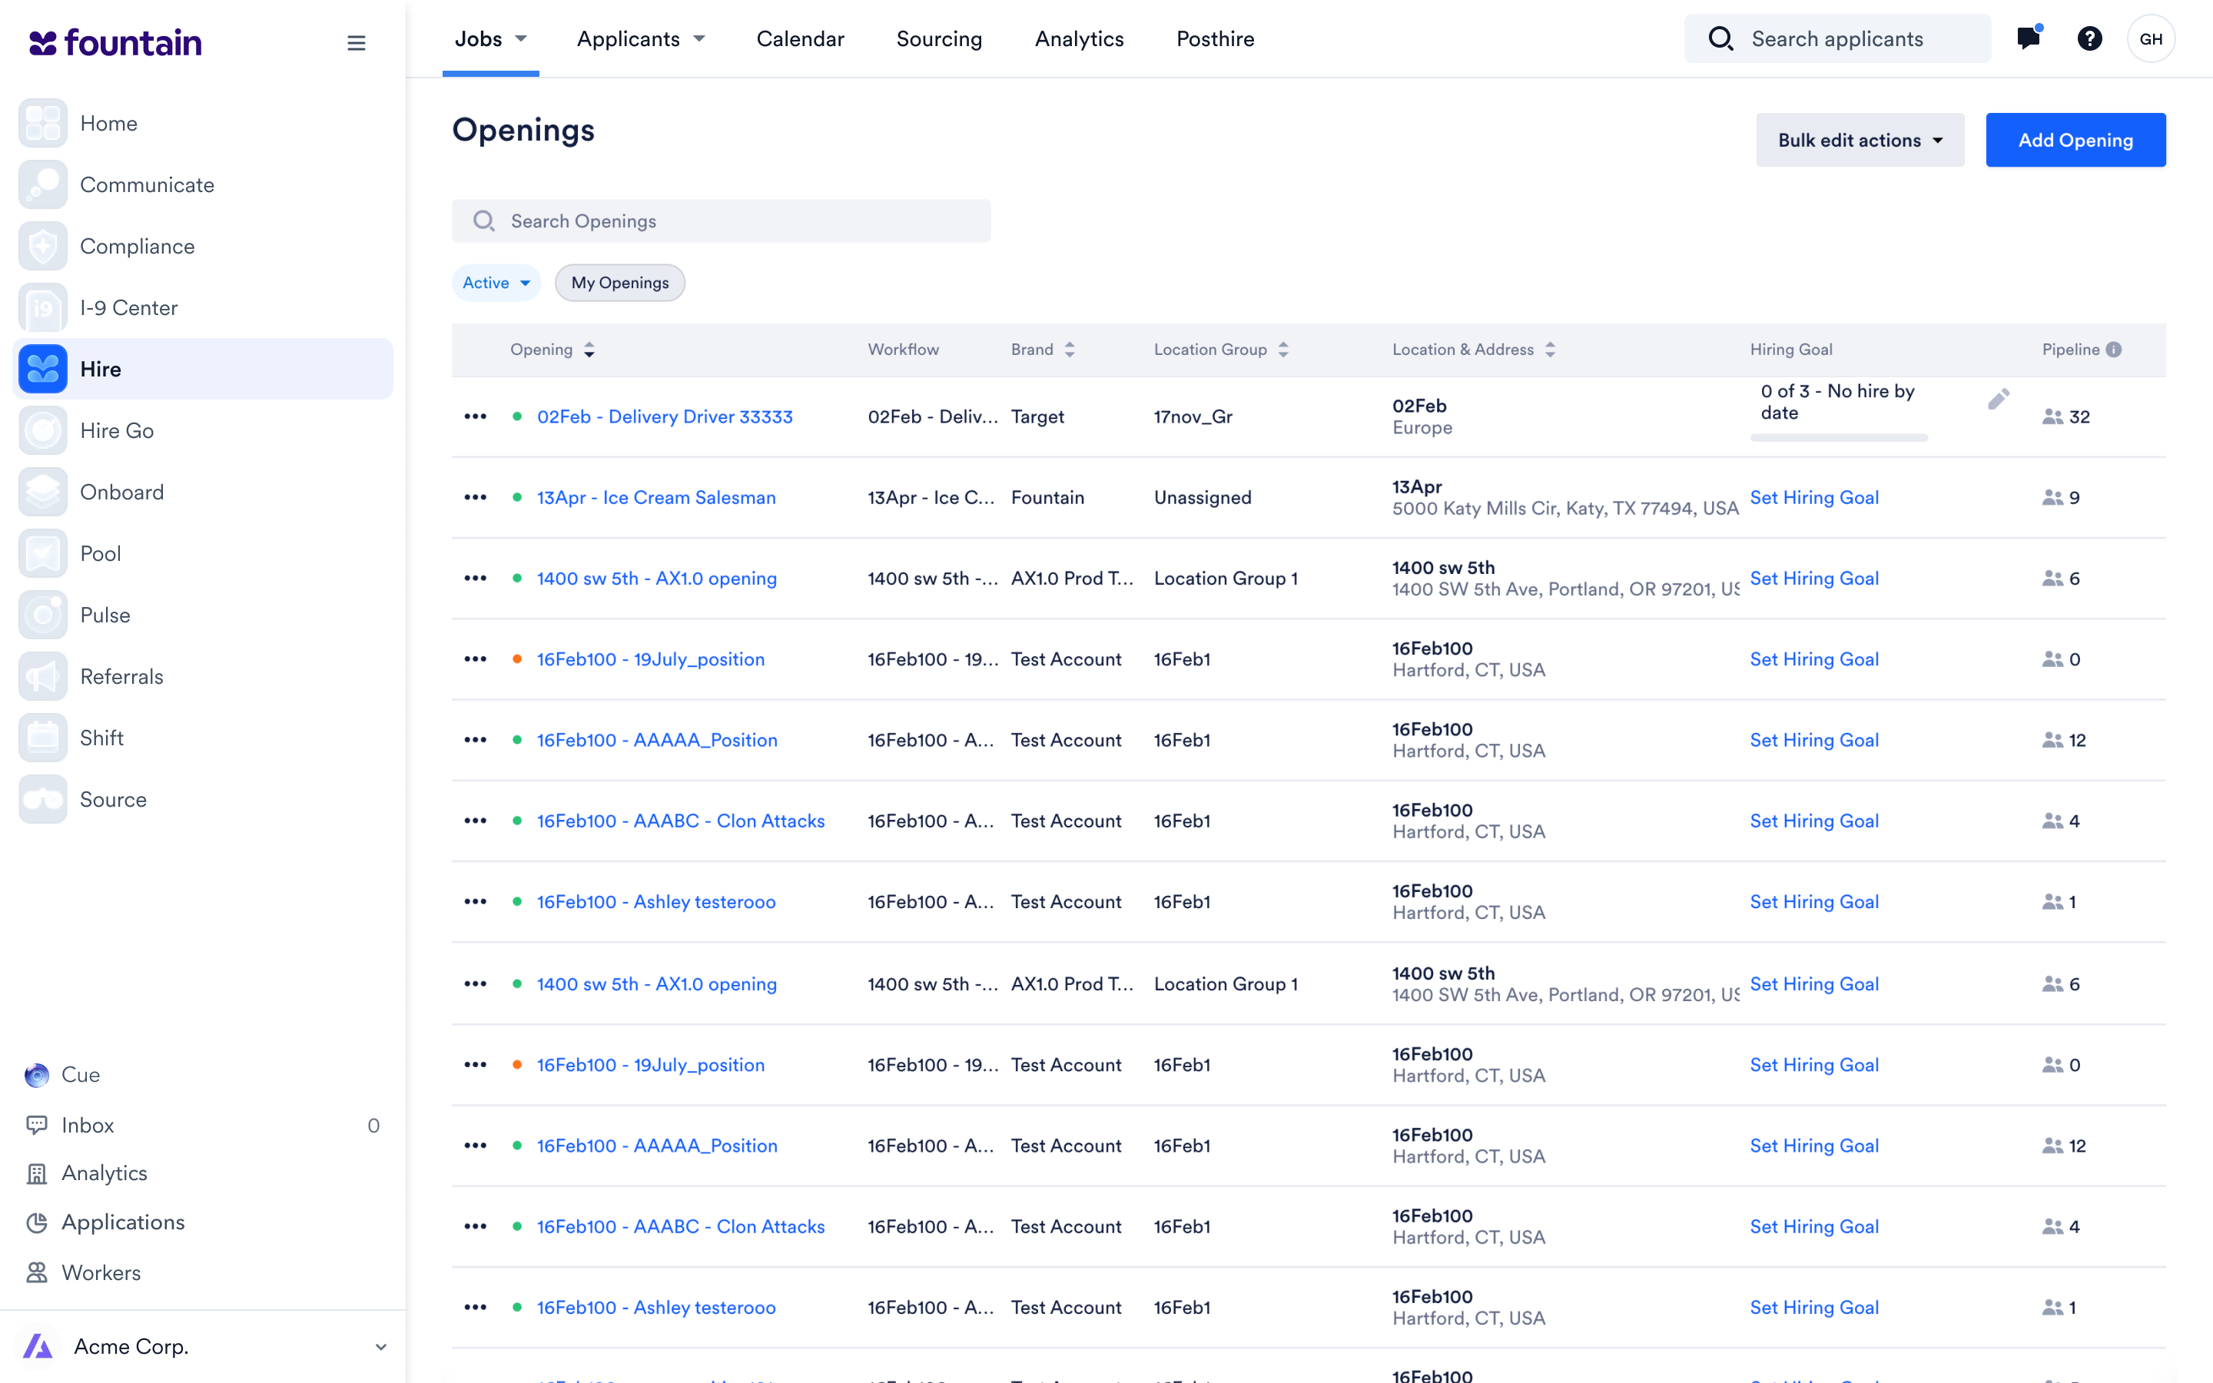Viewport: 2213px width, 1383px height.
Task: Open the I-9 Center sidebar item
Action: pyautogui.click(x=128, y=307)
